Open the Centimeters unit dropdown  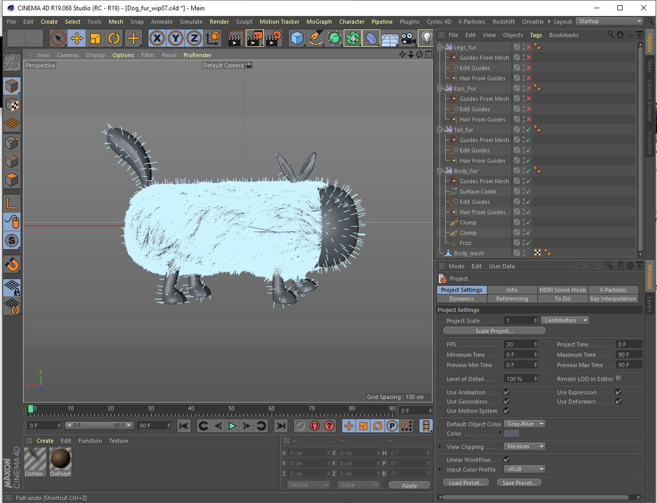(565, 320)
